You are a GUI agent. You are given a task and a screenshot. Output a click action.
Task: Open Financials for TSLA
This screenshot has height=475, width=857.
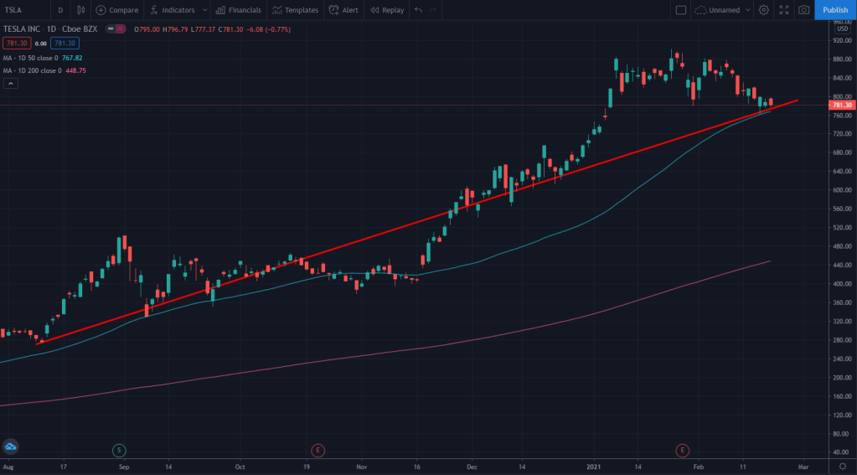click(x=239, y=10)
